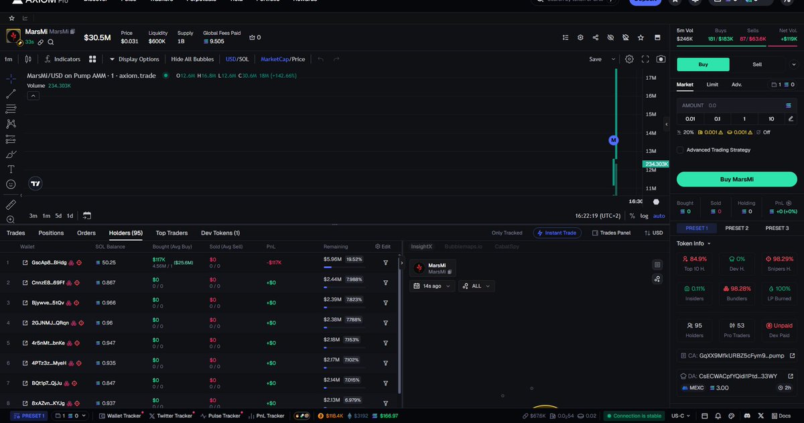
Task: Activate the zoom in tool
Action: click(x=11, y=219)
